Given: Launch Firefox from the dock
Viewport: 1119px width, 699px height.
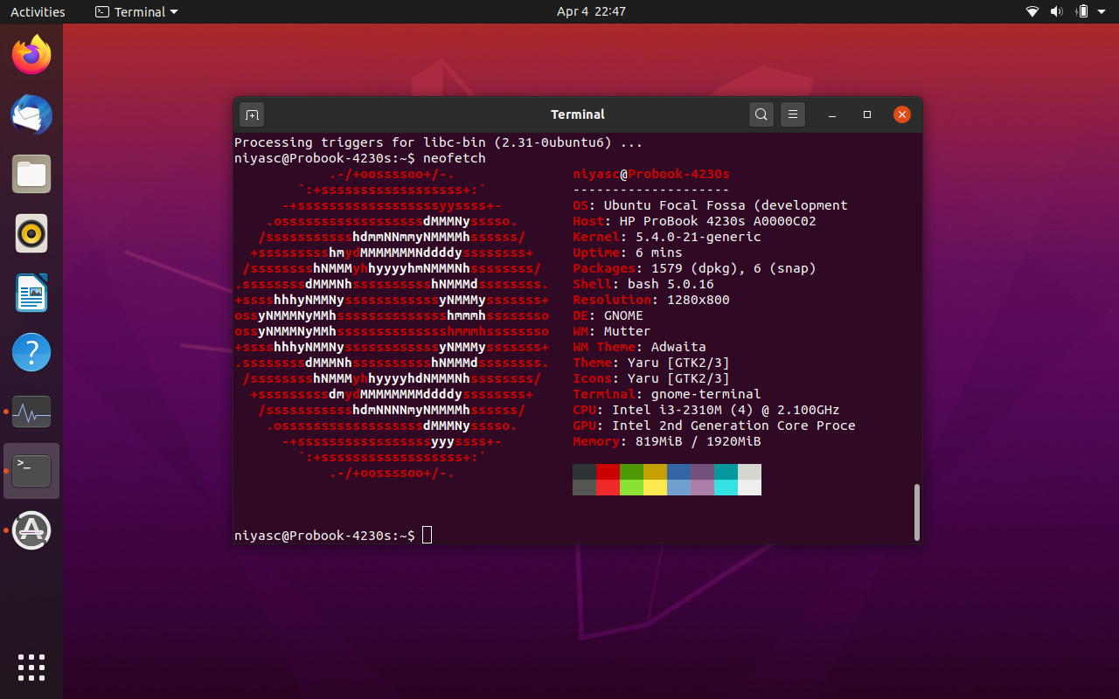Looking at the screenshot, I should pyautogui.click(x=31, y=54).
